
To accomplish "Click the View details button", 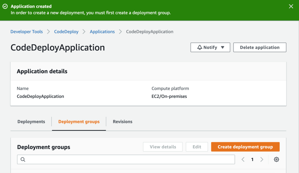I will [x=163, y=147].
